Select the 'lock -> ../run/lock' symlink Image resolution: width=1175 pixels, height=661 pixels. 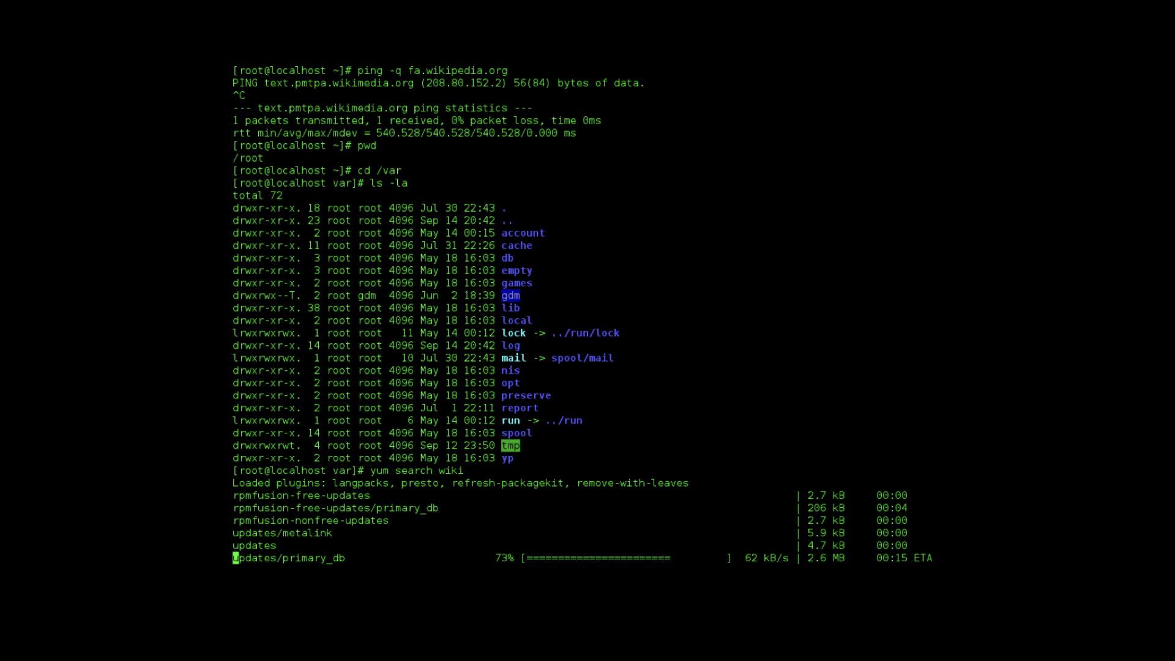561,333
